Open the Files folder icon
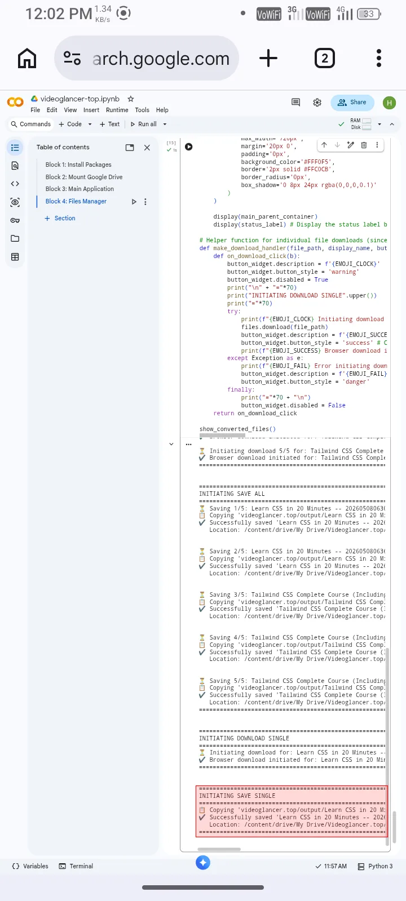The image size is (406, 901). point(15,238)
